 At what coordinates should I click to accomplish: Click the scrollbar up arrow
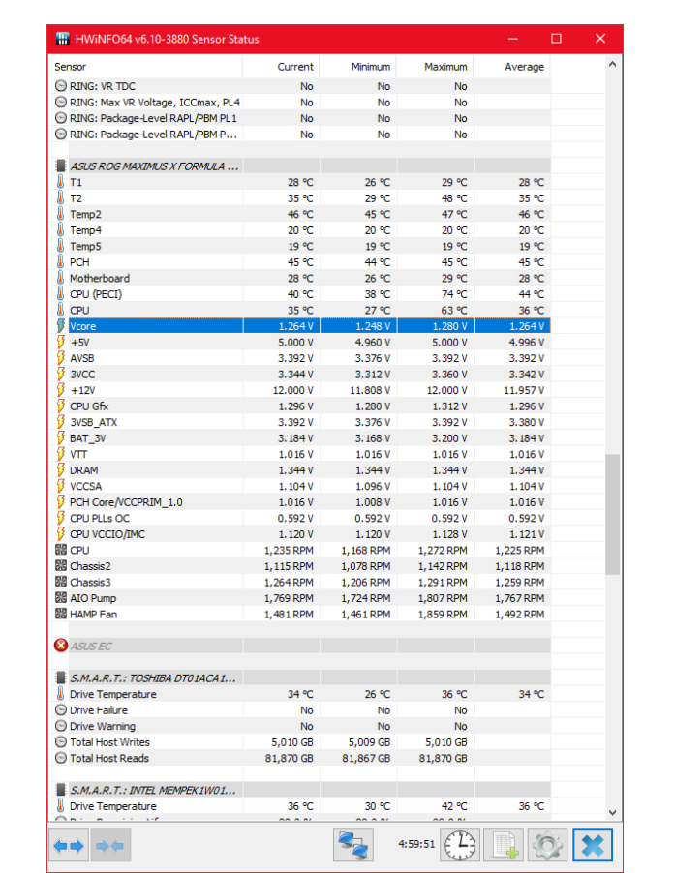coord(612,64)
